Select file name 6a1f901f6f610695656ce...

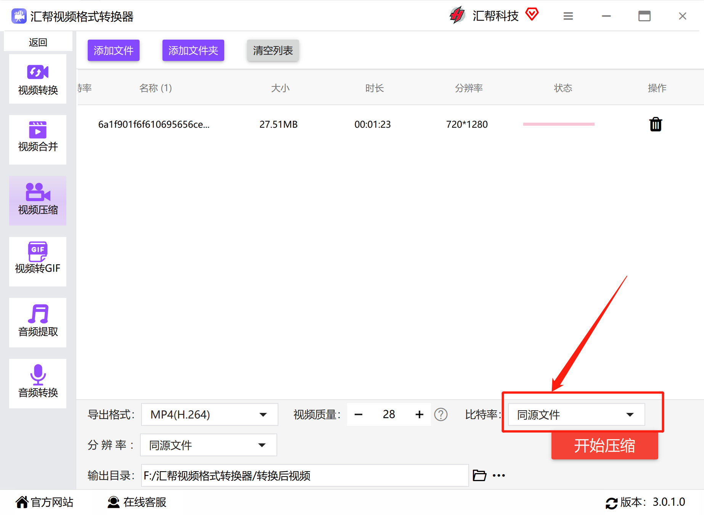[x=154, y=124]
